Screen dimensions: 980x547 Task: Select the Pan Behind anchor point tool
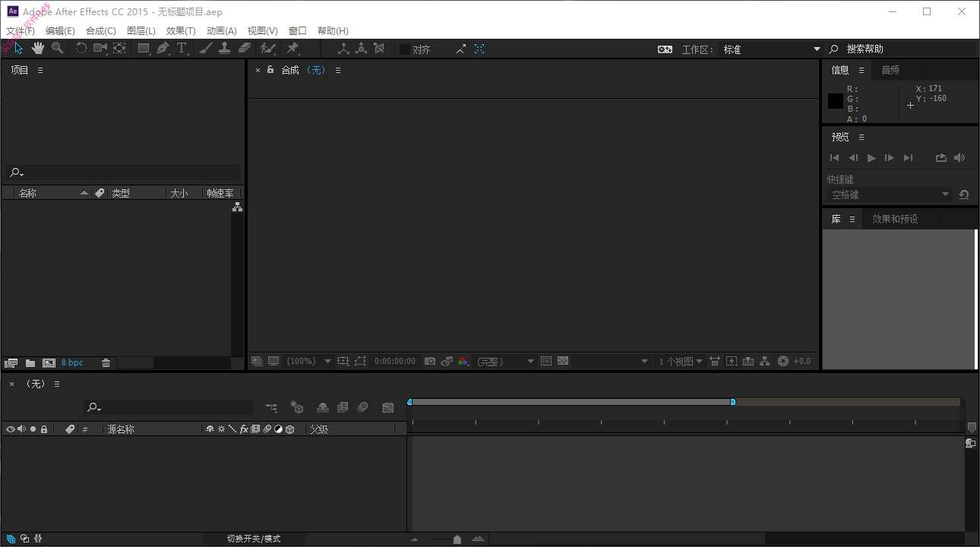coord(119,49)
